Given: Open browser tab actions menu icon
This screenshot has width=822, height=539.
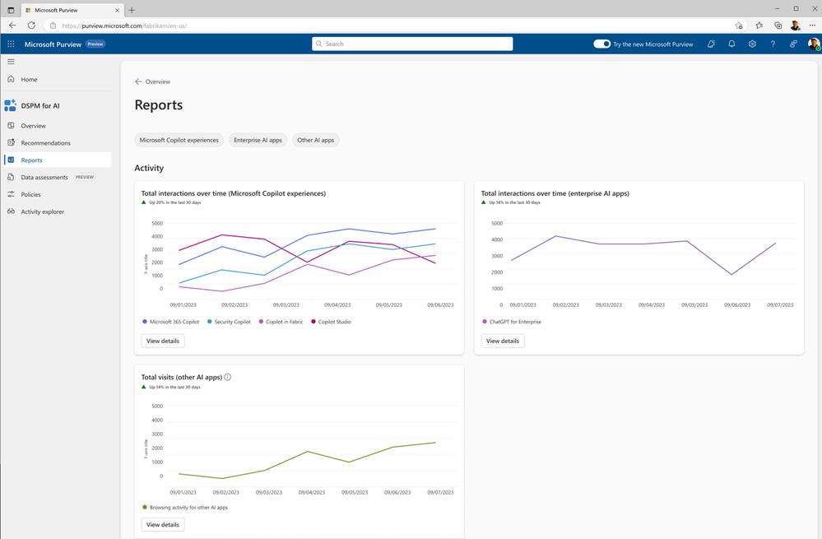Looking at the screenshot, I should point(11,10).
